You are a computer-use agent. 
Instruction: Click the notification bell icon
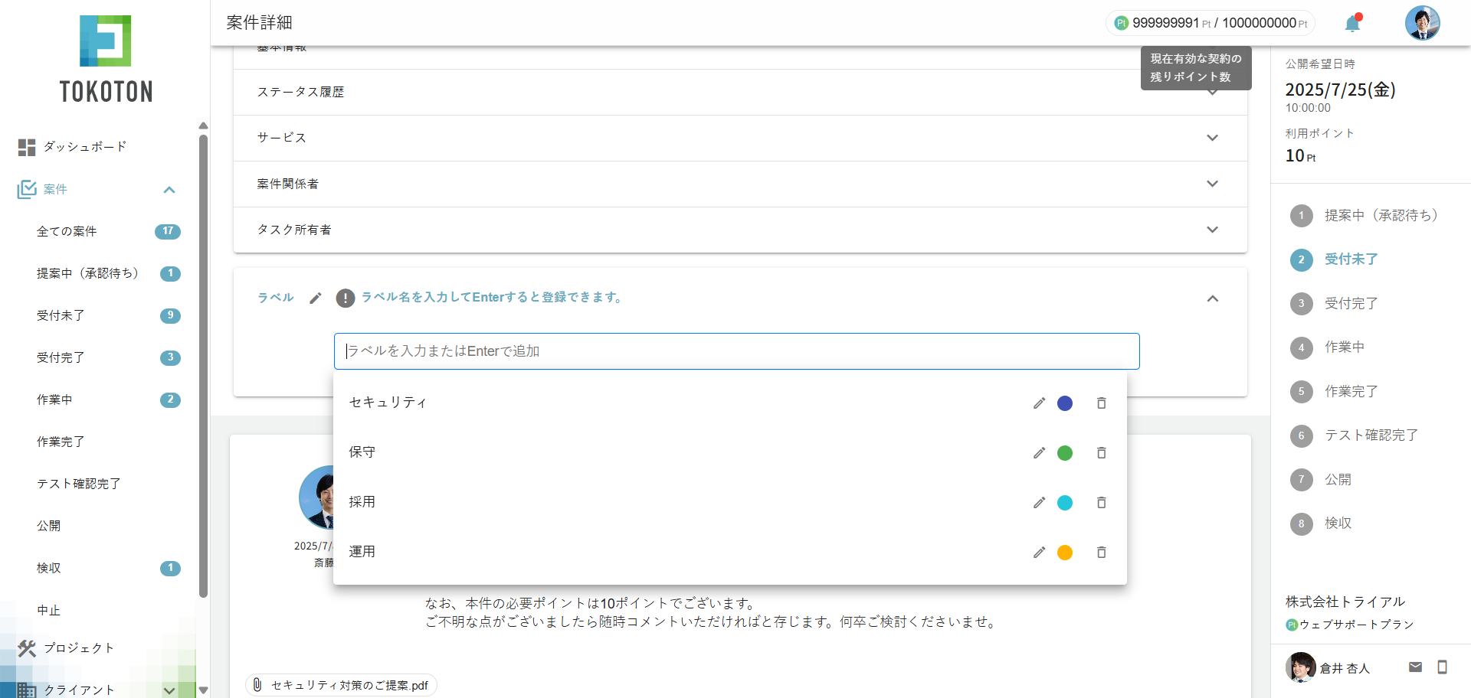point(1353,23)
